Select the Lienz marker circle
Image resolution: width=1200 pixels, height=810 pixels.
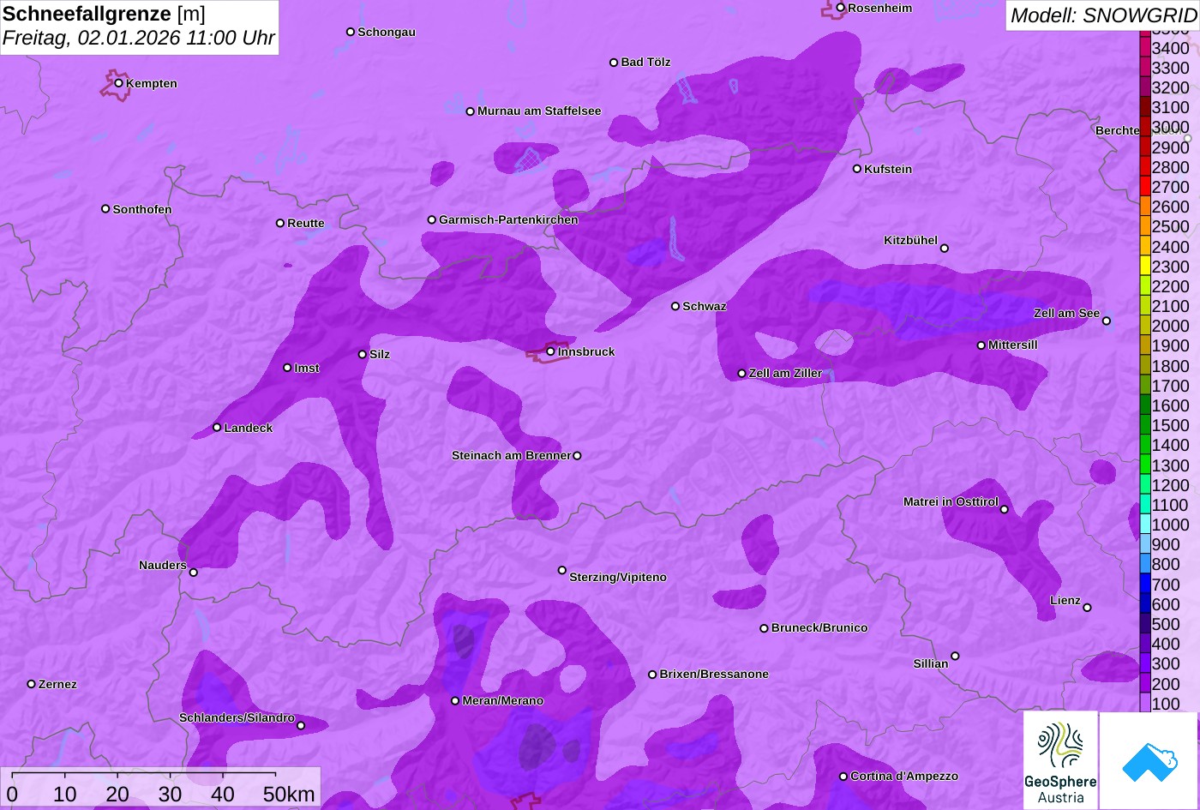1088,608
